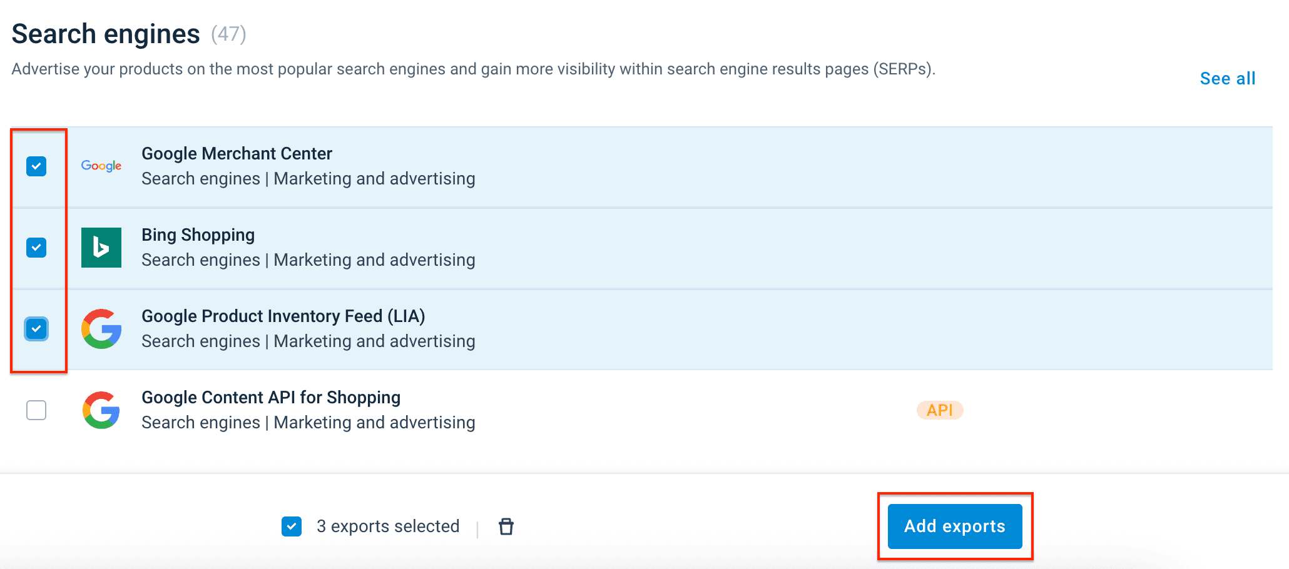Open the See all link

click(x=1227, y=79)
